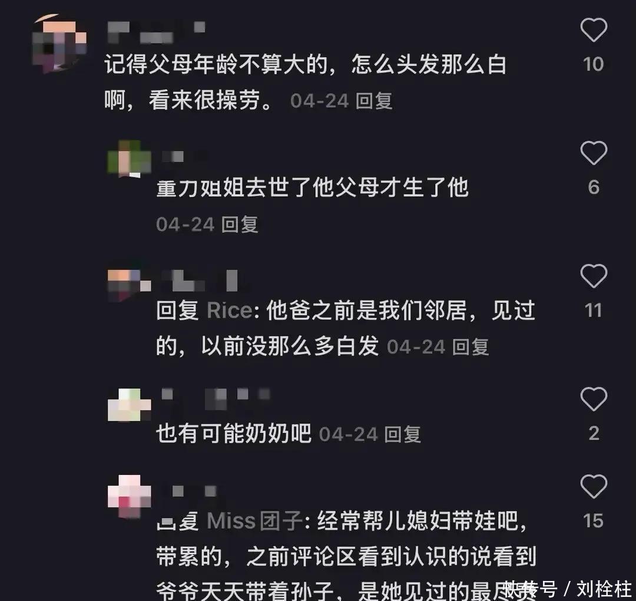Like the reply with 6 likes
This screenshot has height=601, width=636.
coord(594,153)
